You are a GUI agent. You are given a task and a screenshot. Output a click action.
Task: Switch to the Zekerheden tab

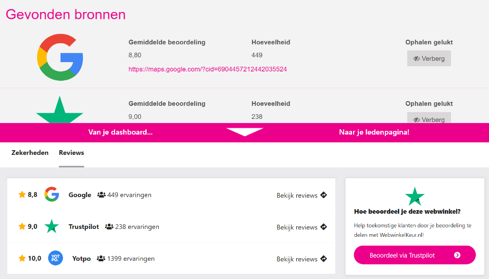[30, 153]
